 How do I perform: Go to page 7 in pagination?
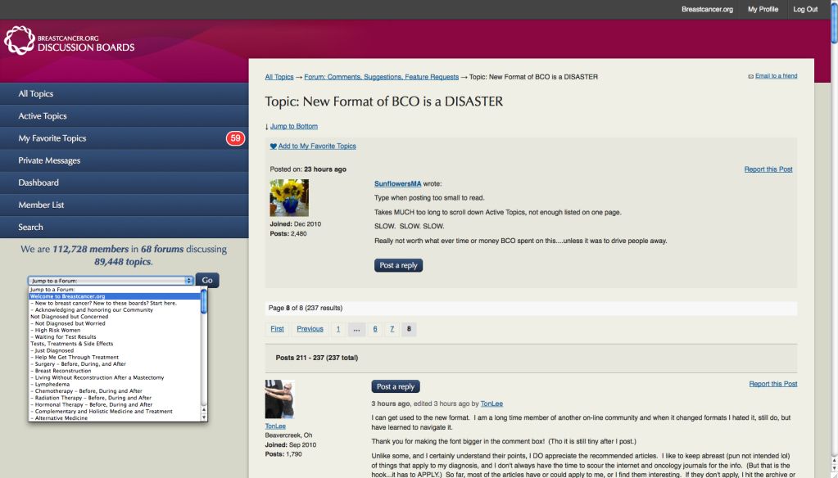pos(392,329)
